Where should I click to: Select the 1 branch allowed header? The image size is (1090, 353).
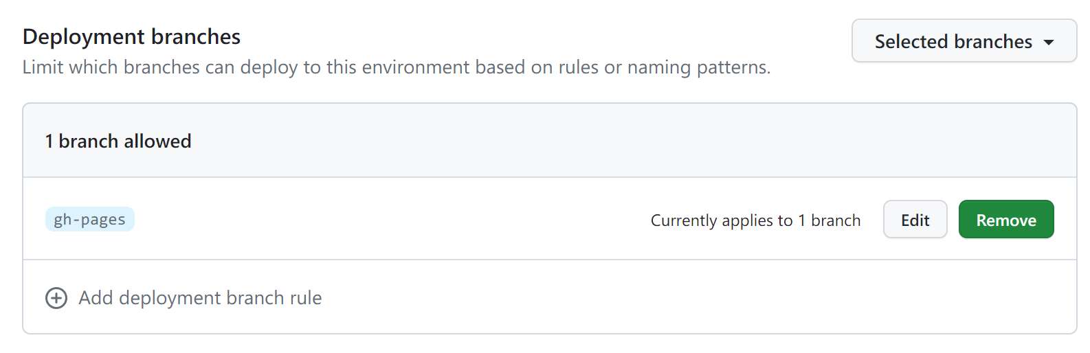coord(118,141)
